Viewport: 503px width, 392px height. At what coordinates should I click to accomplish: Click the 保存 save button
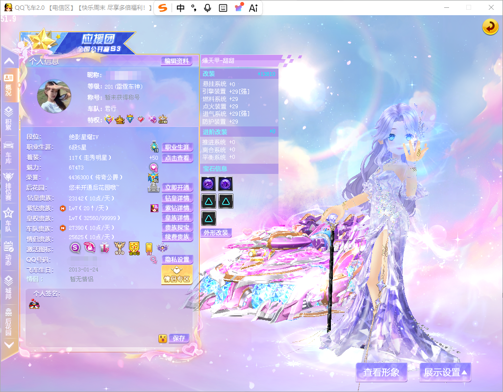[178, 338]
